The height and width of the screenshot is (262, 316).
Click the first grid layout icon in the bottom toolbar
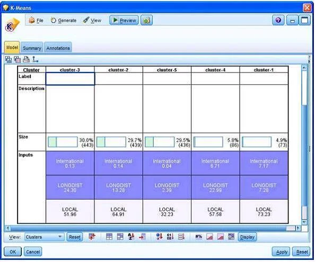109,237
